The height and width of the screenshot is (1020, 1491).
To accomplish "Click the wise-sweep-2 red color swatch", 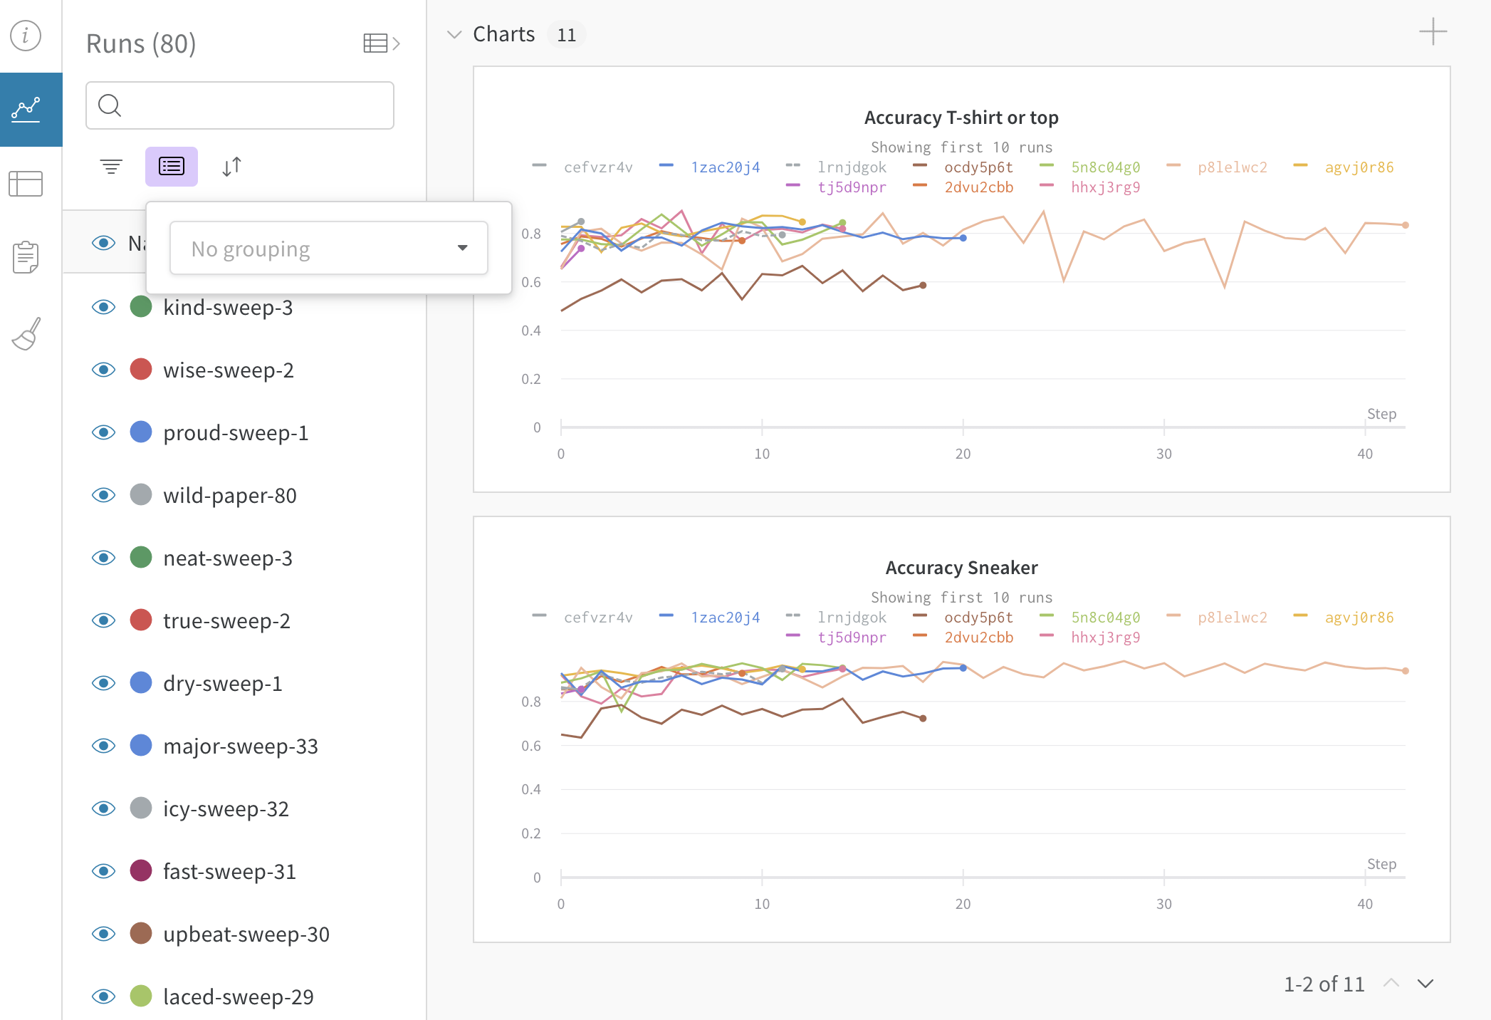I will click(x=141, y=370).
